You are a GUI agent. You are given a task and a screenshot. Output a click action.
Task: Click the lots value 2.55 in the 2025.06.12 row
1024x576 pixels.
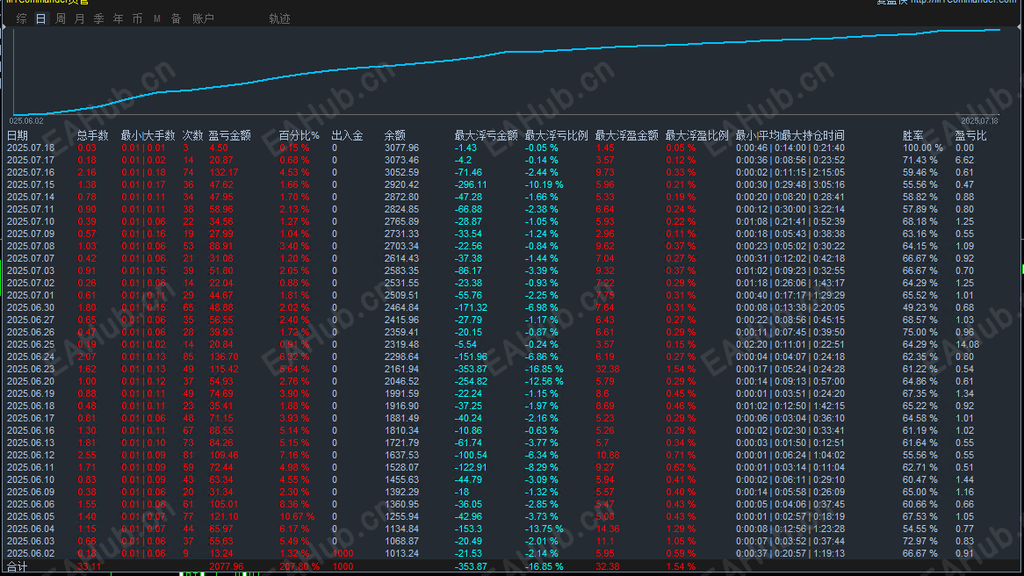[x=87, y=455]
